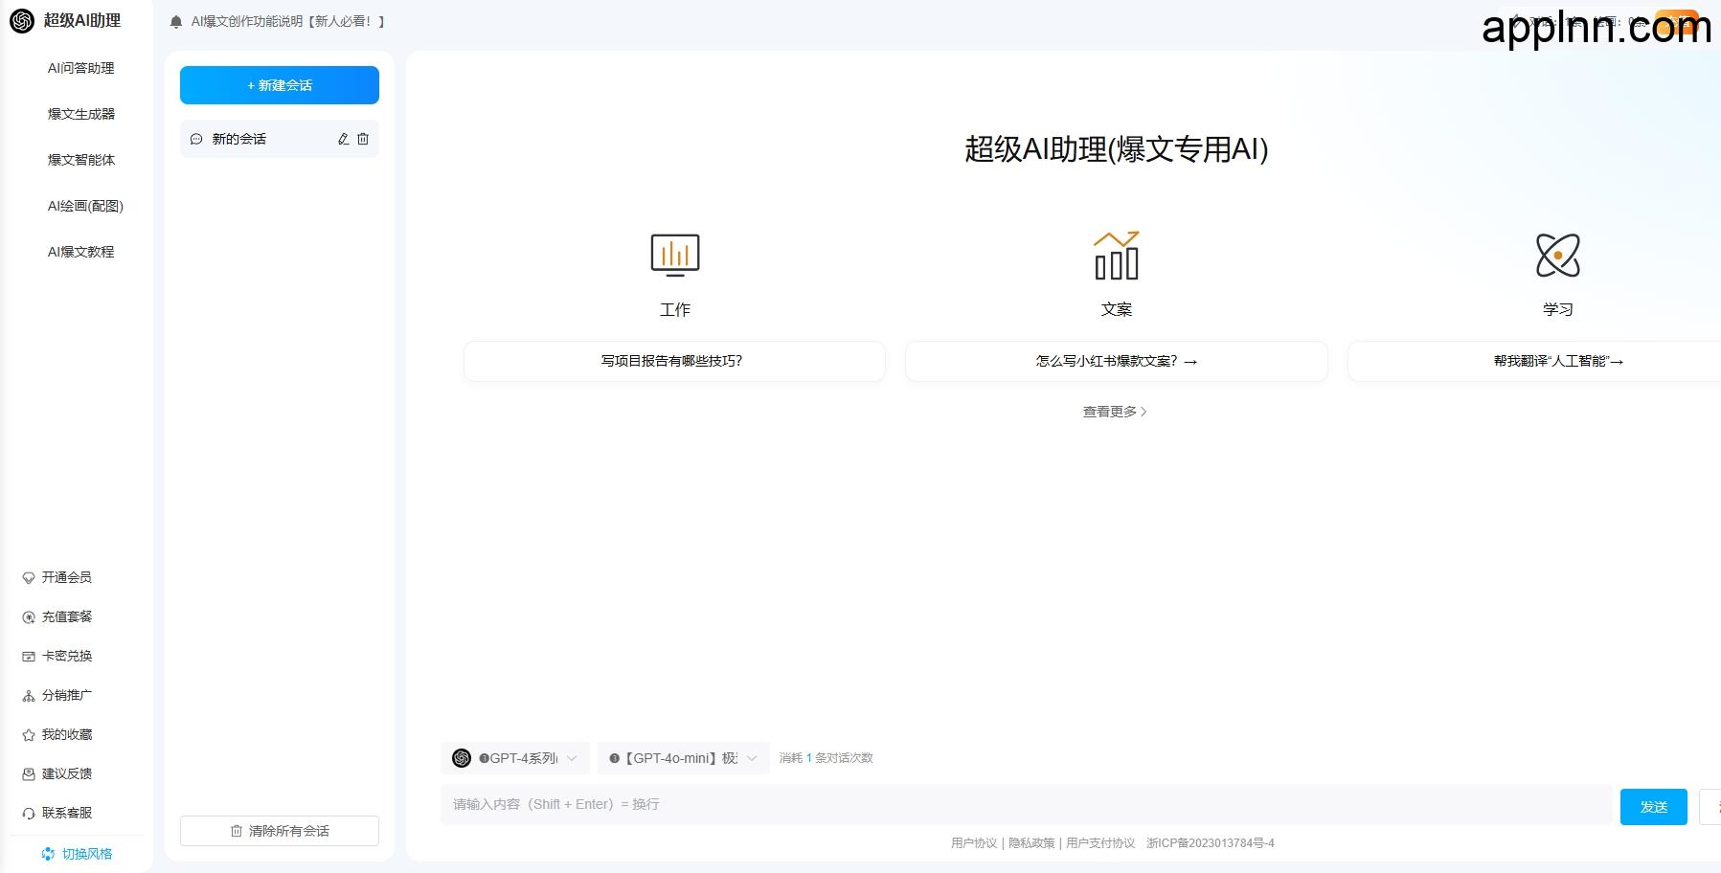Open AI绘画(配图) from the sidebar

pos(84,206)
